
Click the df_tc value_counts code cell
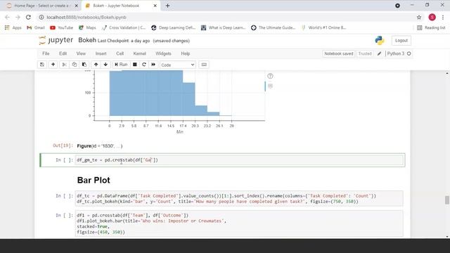coord(239,198)
